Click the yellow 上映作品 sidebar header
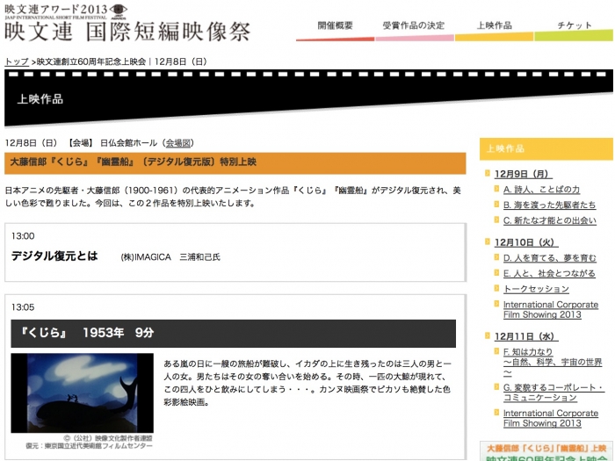Viewport: 615px width, 461px height. coord(546,149)
